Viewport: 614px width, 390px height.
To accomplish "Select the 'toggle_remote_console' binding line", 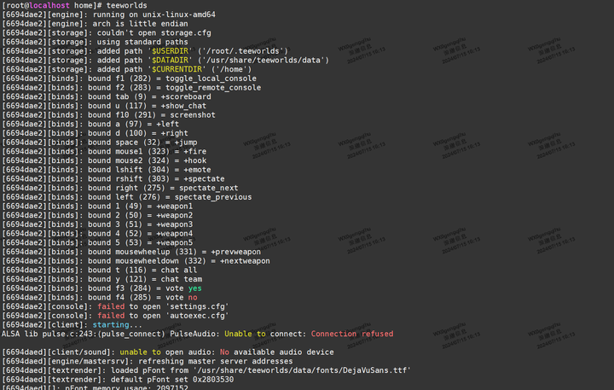I will (131, 87).
